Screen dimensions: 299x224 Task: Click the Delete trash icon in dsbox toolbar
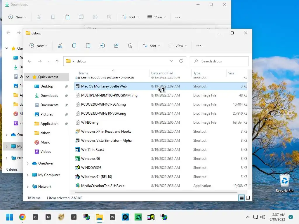point(130,46)
